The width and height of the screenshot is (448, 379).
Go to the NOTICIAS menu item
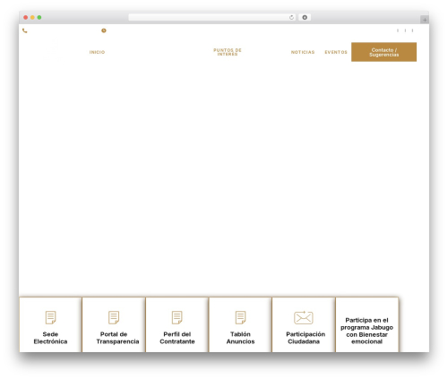(303, 52)
